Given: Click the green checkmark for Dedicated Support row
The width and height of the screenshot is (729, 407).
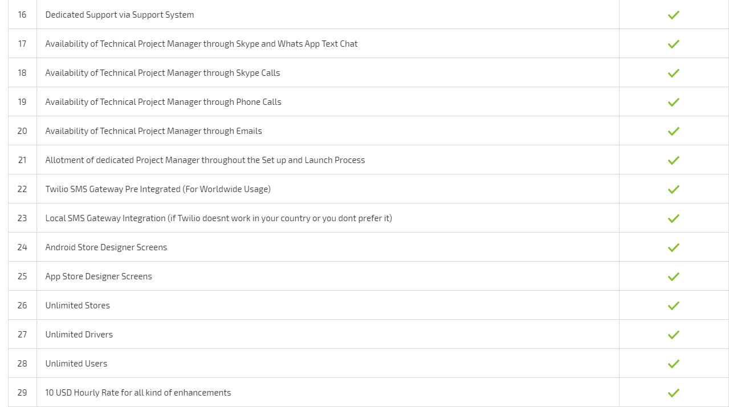Looking at the screenshot, I should (x=674, y=15).
